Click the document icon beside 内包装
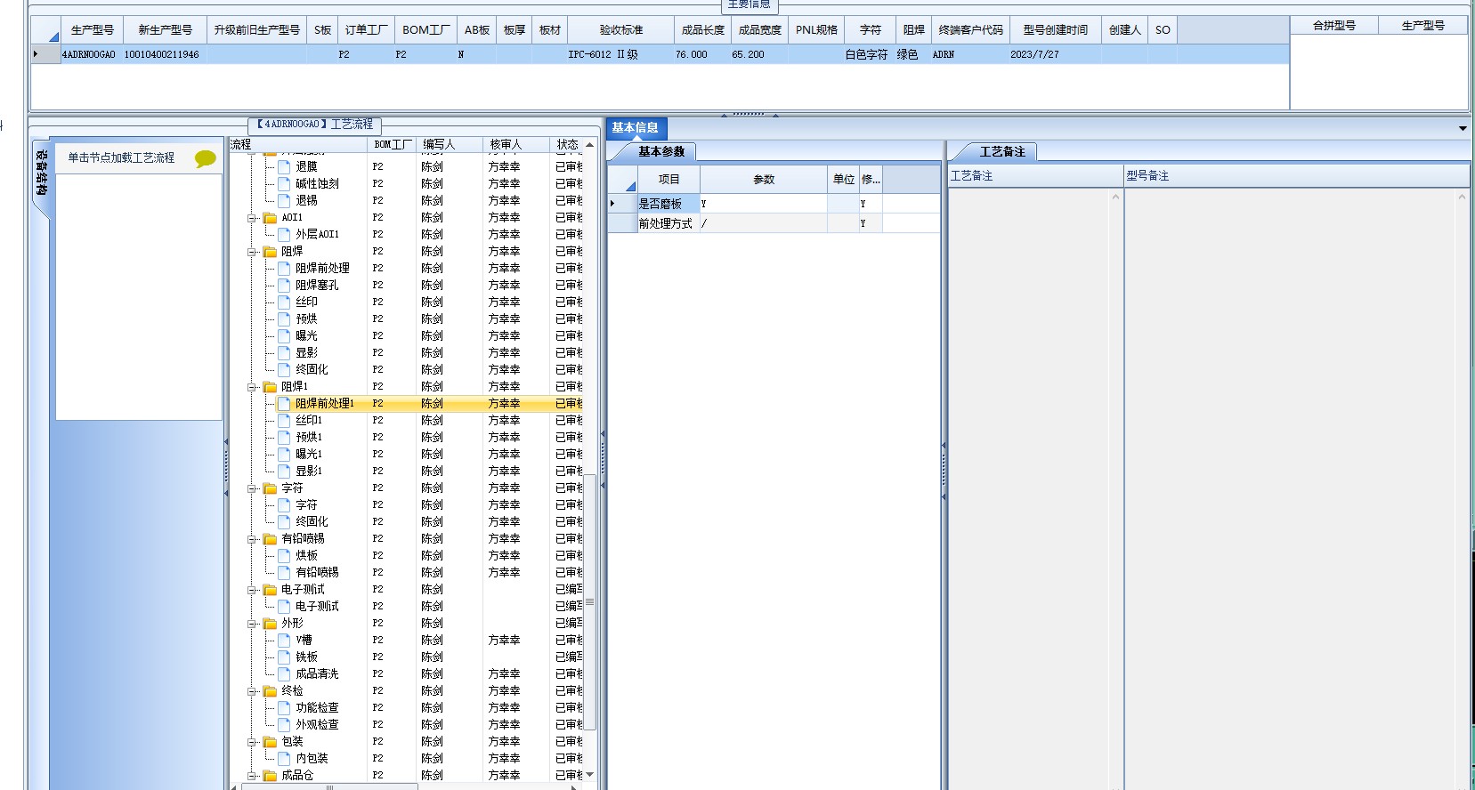 pyautogui.click(x=285, y=758)
